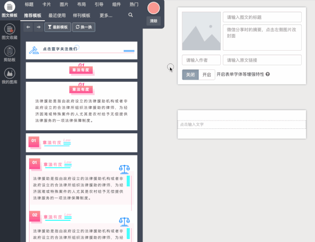This screenshot has height=242, width=315.
Task: Open 我的图库 image library
Action: coord(9,76)
